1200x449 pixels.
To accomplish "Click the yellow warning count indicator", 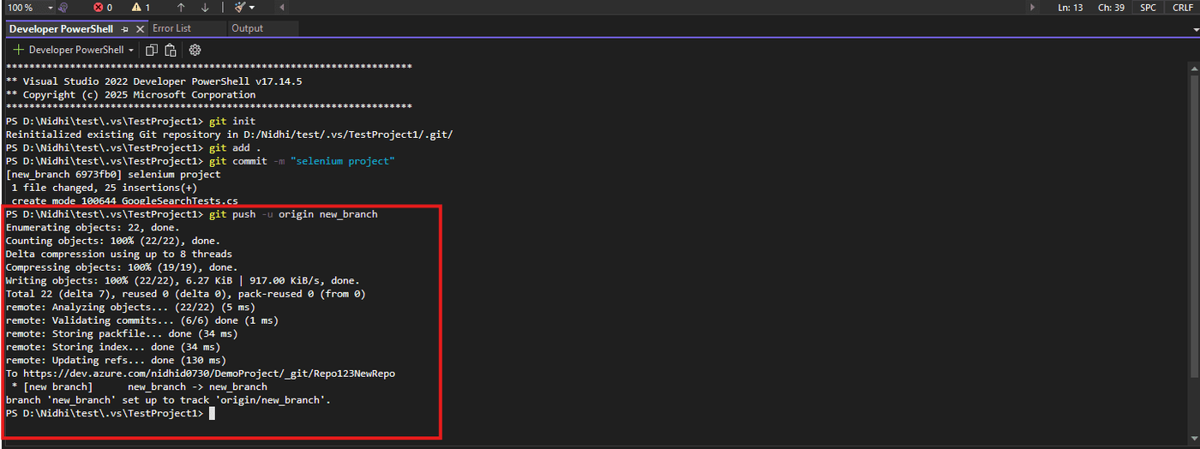I will [141, 7].
